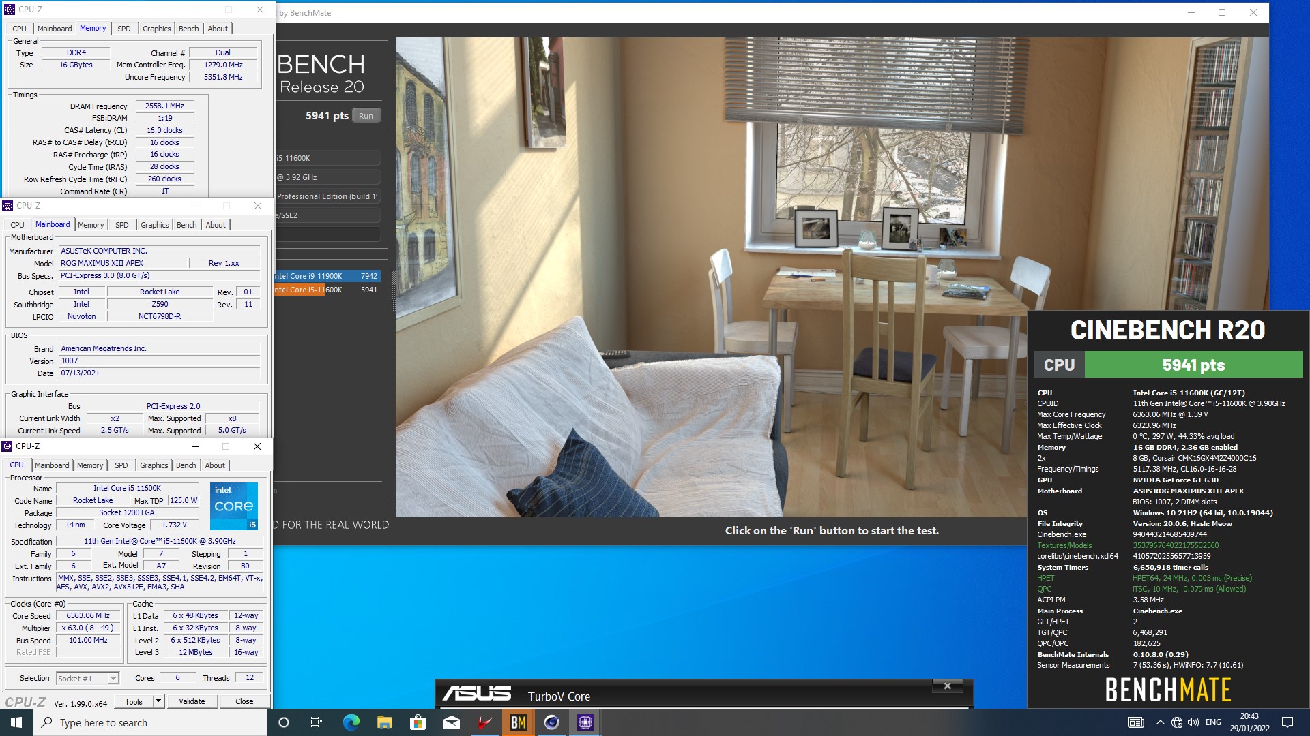Select SPD tab in top Memory window
Viewport: 1310px width, 736px height.
tap(123, 29)
